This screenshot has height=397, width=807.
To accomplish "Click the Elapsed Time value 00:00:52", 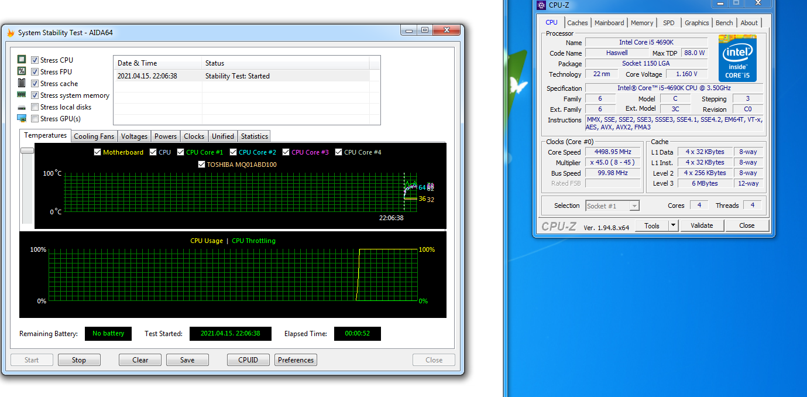I will (358, 334).
